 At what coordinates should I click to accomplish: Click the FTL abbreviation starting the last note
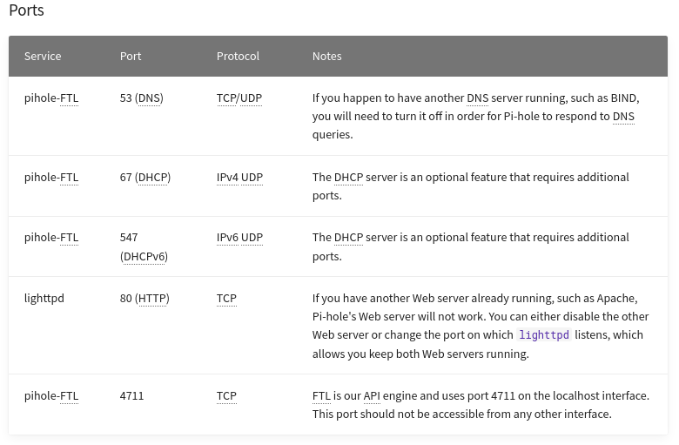(x=321, y=396)
